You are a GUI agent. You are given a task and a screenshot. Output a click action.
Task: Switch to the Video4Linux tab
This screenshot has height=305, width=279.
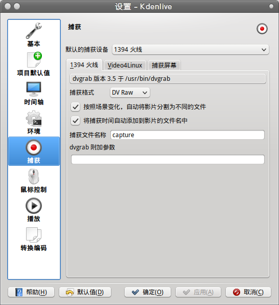click(x=125, y=65)
